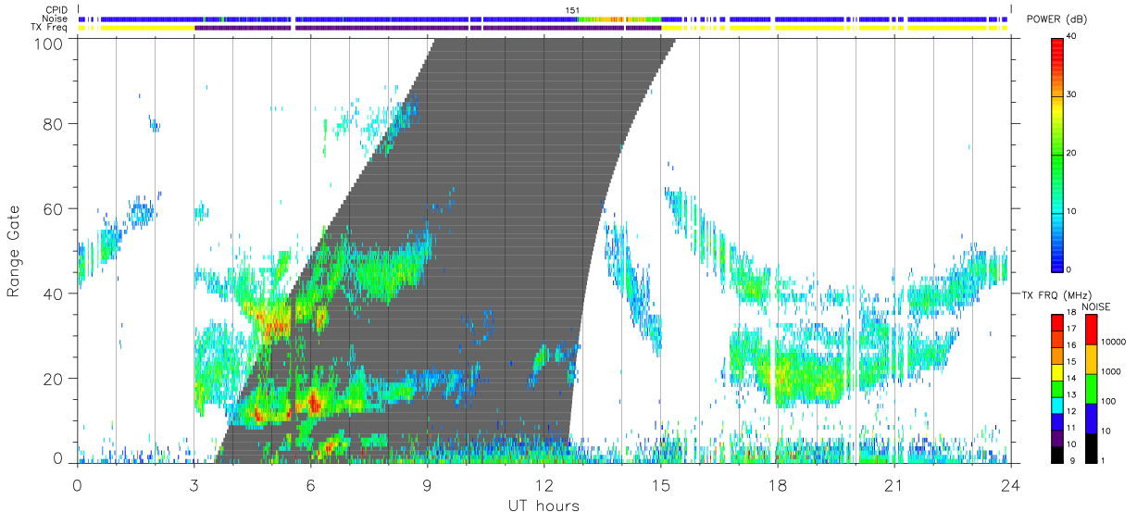1137x525 pixels.
Task: Click the 80 tick on Range Gate axis
Action: (54, 123)
